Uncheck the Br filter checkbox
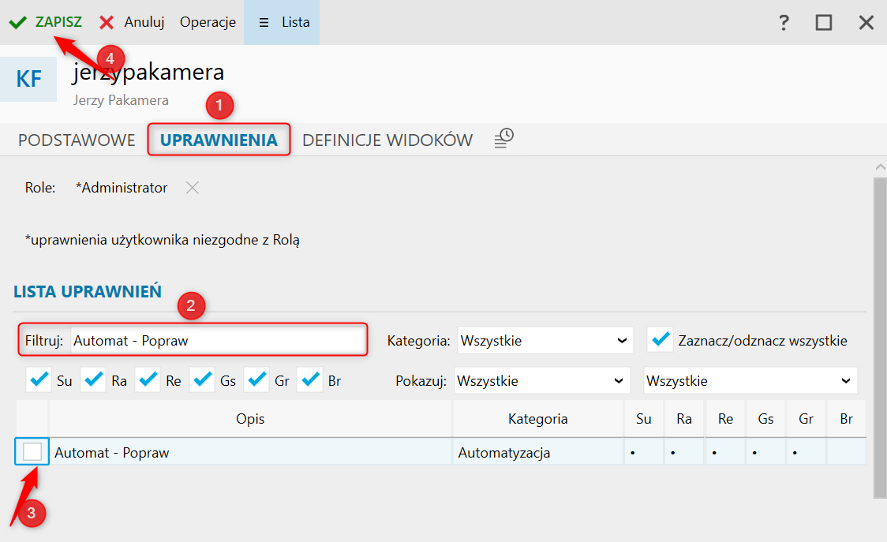887x542 pixels. tap(309, 380)
